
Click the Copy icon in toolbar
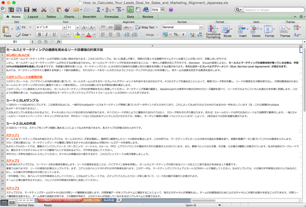(51, 10)
